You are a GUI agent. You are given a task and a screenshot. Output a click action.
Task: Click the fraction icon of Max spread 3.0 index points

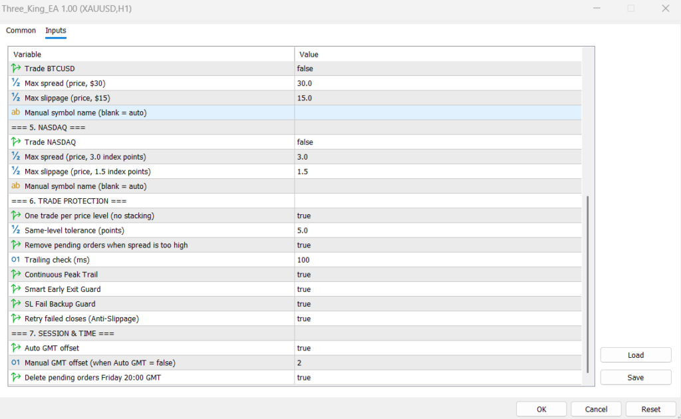point(16,157)
